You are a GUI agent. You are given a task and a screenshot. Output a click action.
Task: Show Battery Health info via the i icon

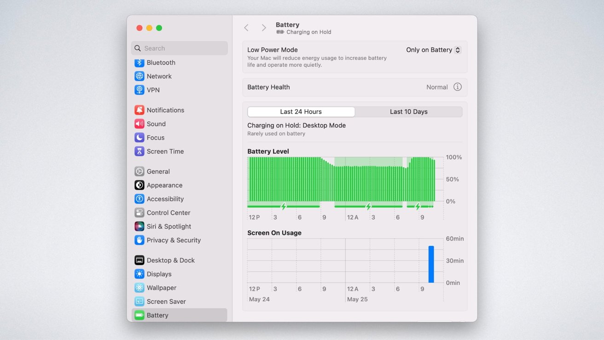[458, 87]
